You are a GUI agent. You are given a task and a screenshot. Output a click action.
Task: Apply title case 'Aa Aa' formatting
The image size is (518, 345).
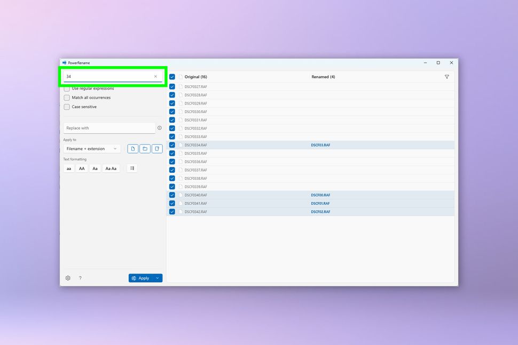[111, 168]
